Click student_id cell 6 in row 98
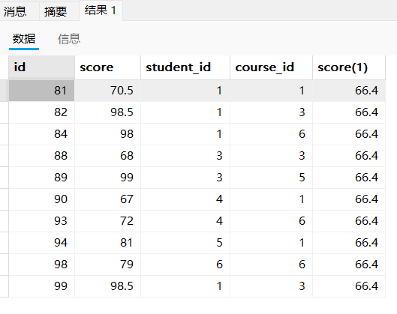 pos(185,265)
